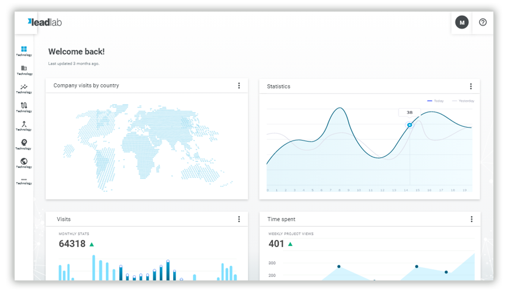The height and width of the screenshot is (292, 508).
Task: Select the person upload icon in sidebar
Action: pyautogui.click(x=24, y=124)
